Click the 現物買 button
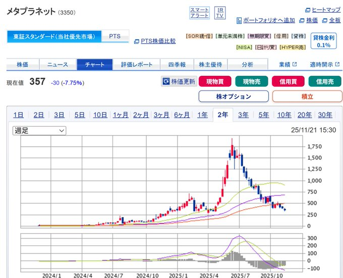The image size is (343, 278). click(x=215, y=81)
